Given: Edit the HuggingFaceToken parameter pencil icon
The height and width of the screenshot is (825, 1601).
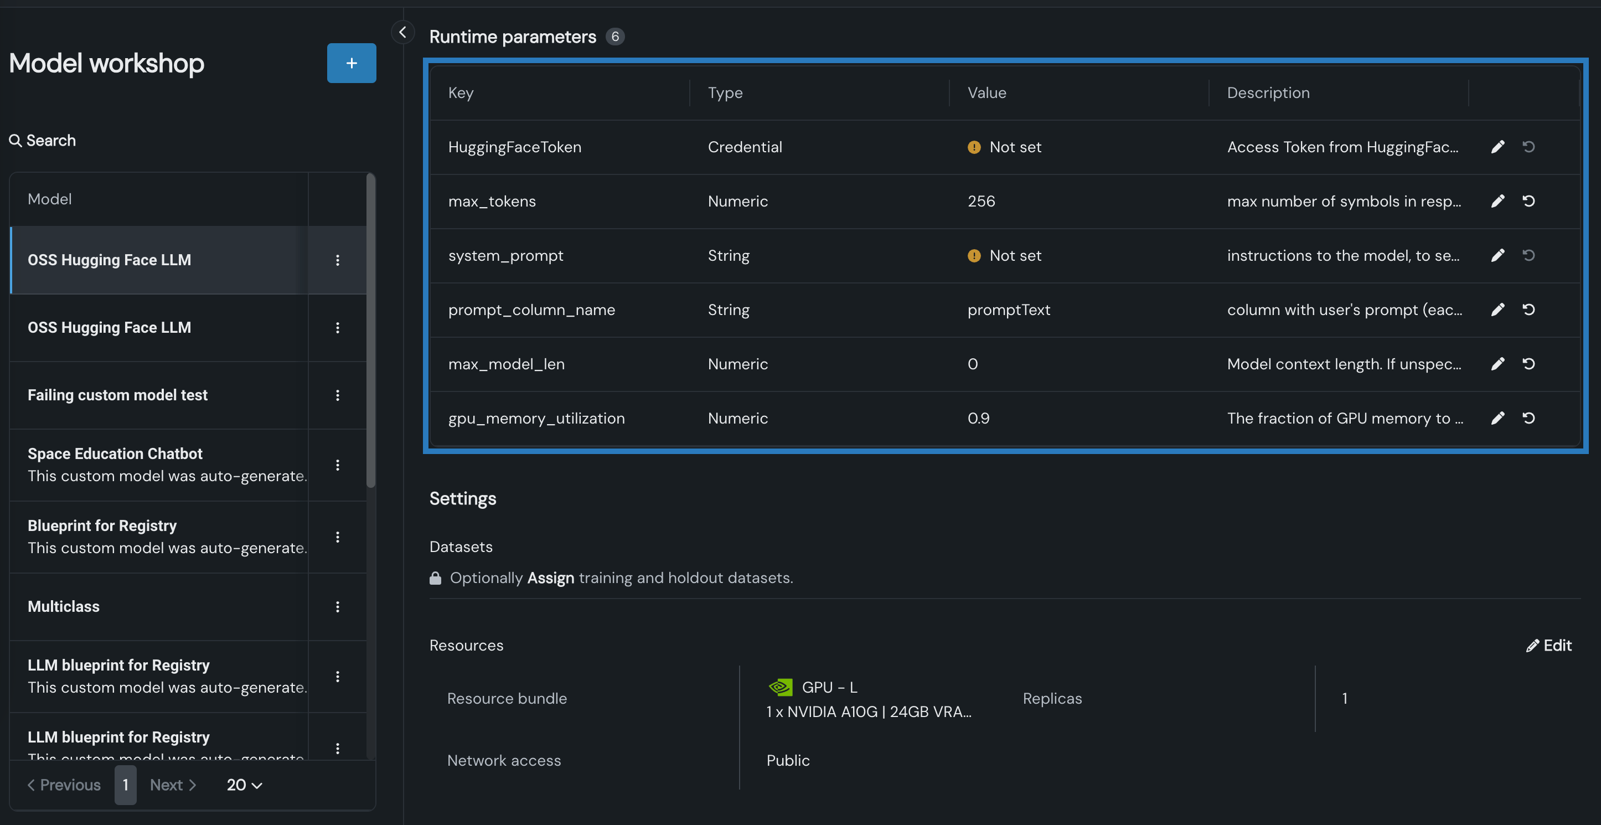Looking at the screenshot, I should click(x=1497, y=147).
